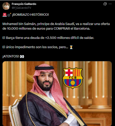Click the bomb emoji before BOMBAZO
Viewport: 115px width, 126px height.
(x=9, y=15)
